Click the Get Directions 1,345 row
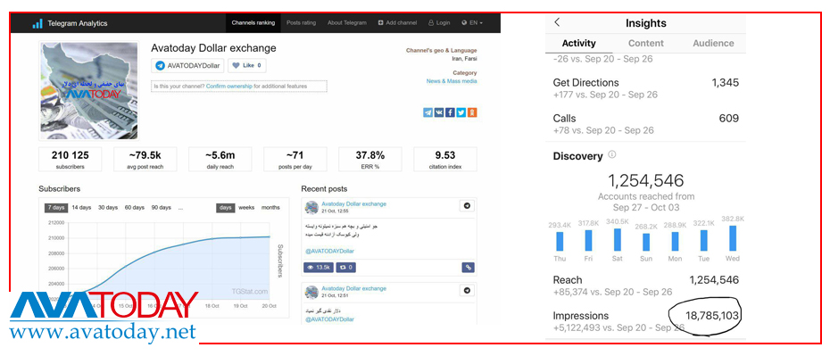Screen dimensions: 830x356 646,88
